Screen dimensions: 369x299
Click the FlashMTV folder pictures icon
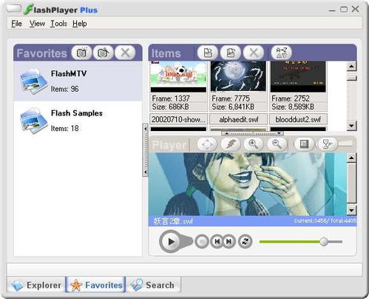33,81
